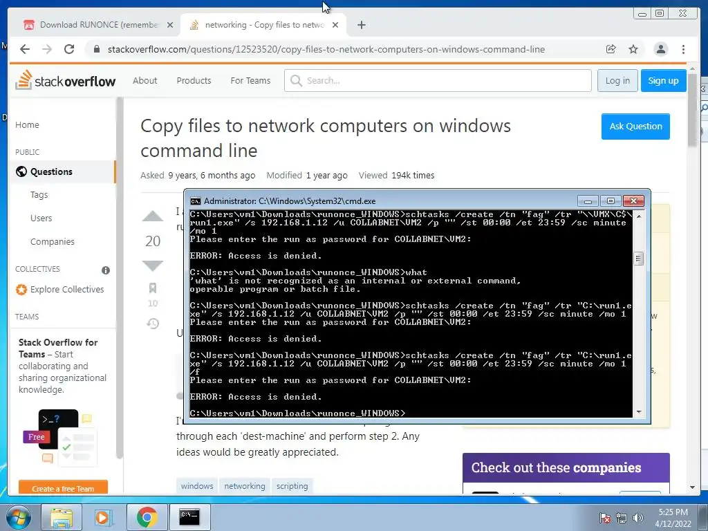Click the Check out these companies banner

click(x=566, y=468)
